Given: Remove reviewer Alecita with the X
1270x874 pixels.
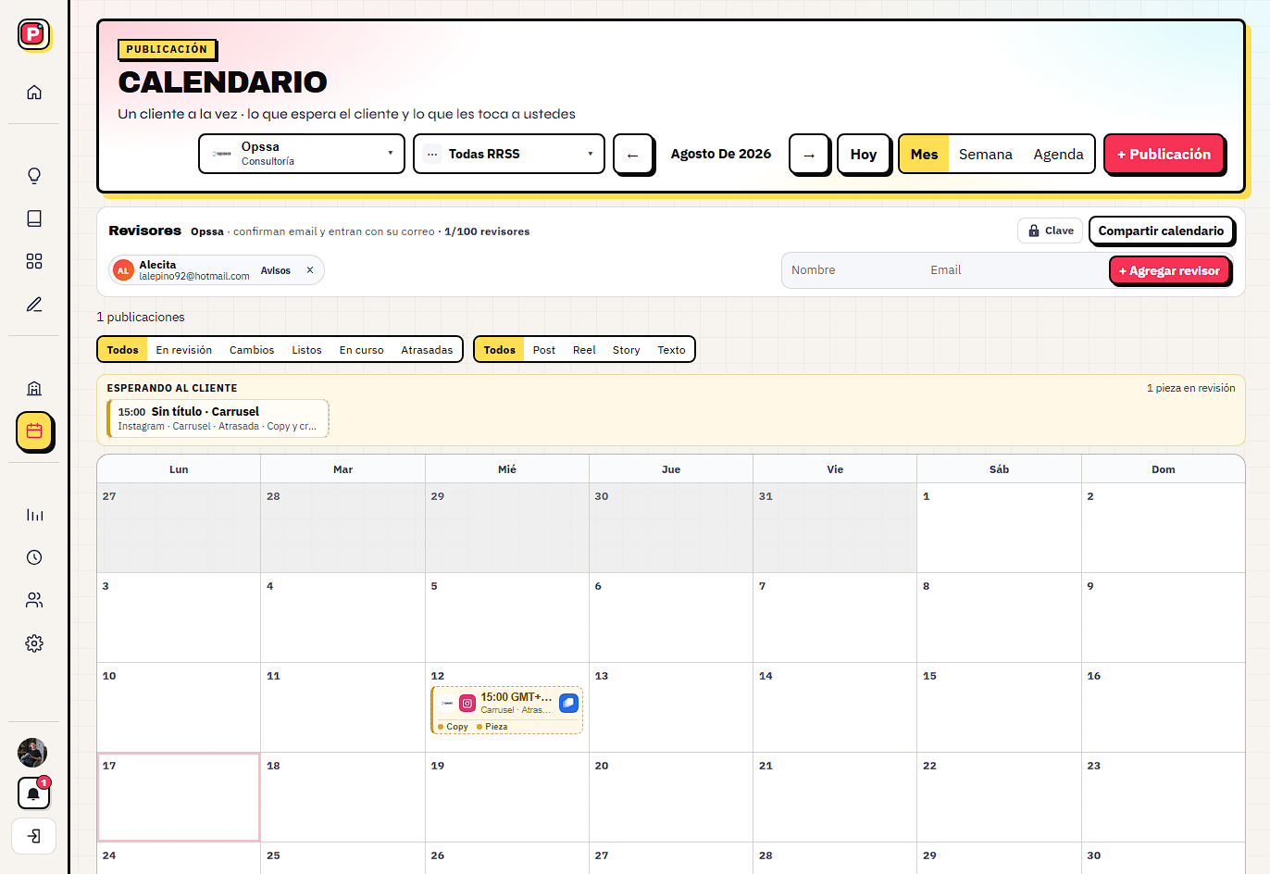Looking at the screenshot, I should (310, 270).
